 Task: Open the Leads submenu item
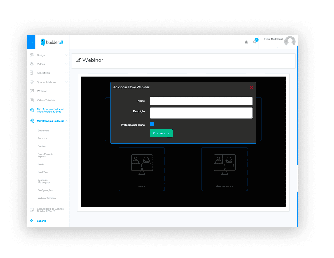click(x=41, y=165)
